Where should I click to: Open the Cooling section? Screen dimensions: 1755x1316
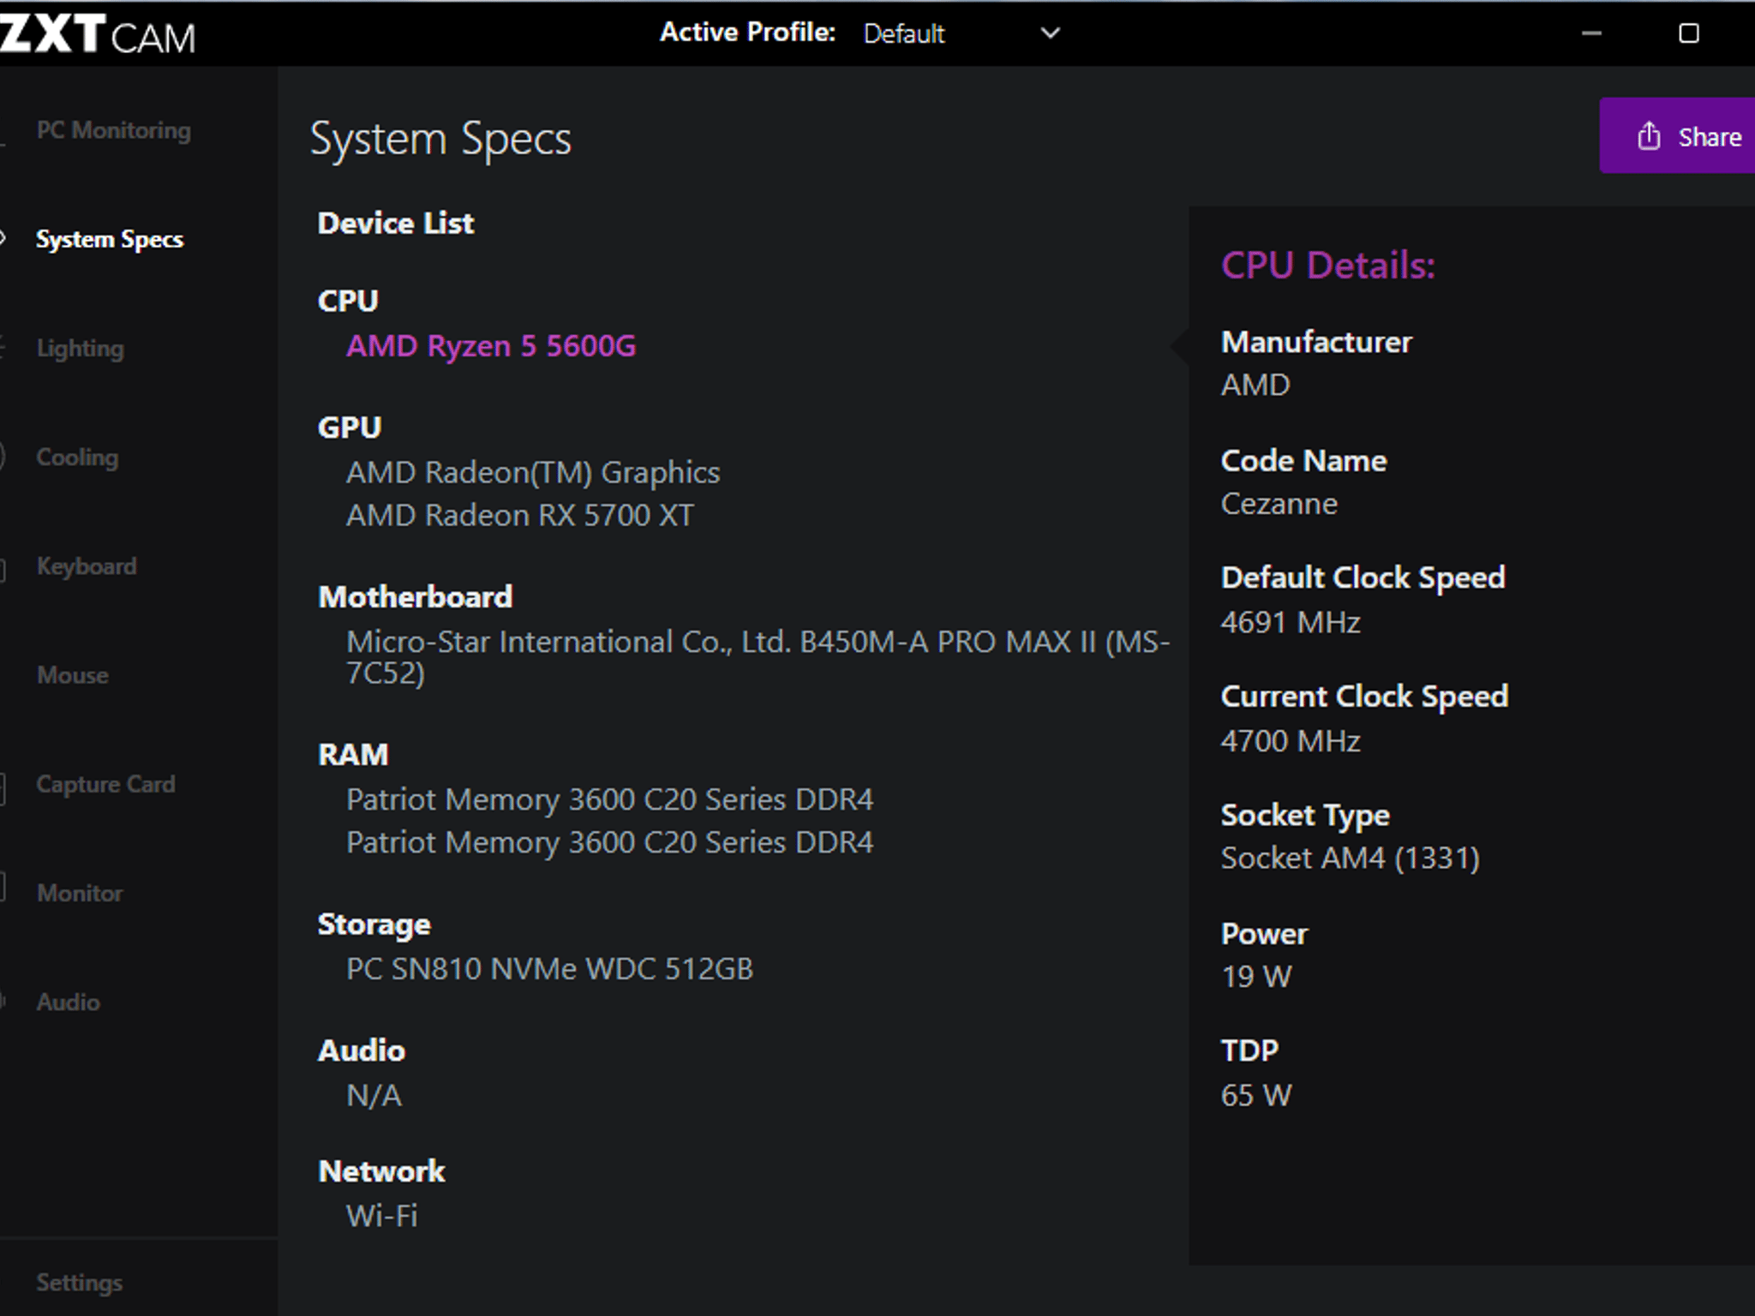coord(77,457)
